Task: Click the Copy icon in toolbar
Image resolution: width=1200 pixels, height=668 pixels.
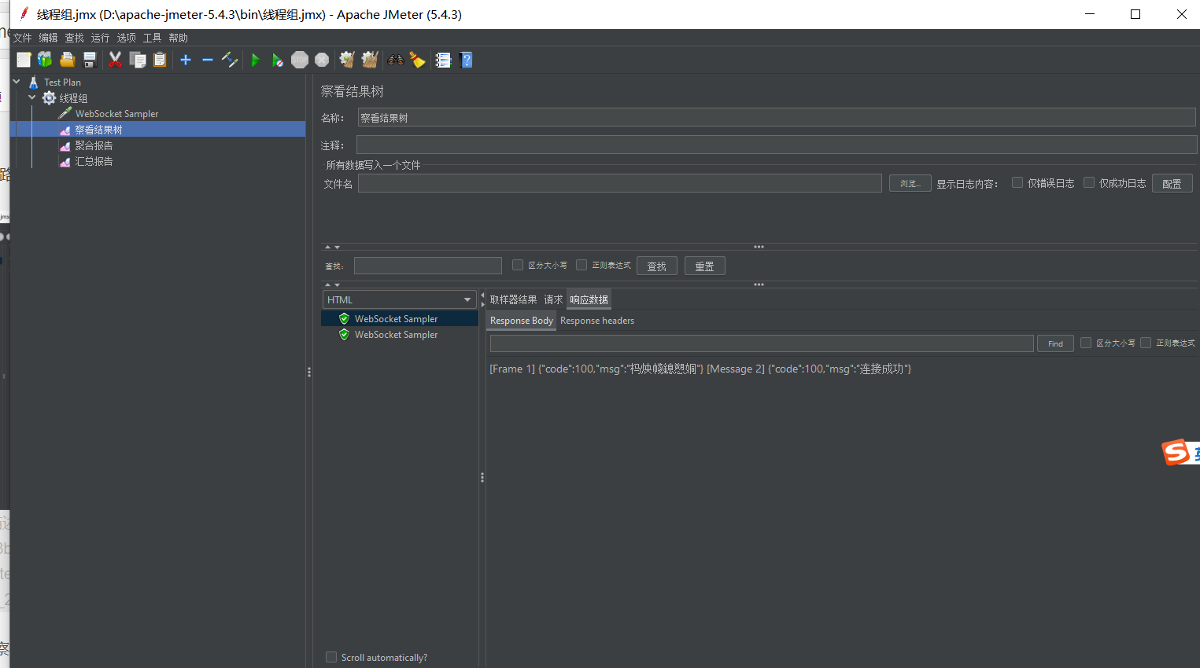Action: pyautogui.click(x=138, y=60)
